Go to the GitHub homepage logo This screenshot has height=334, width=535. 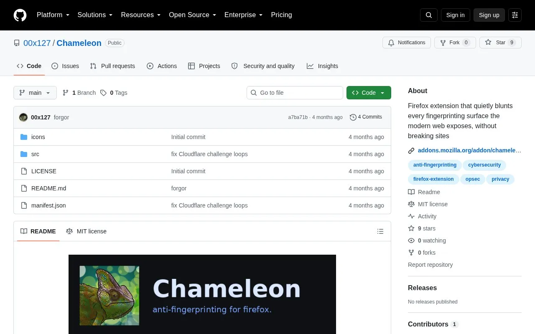coord(20,15)
